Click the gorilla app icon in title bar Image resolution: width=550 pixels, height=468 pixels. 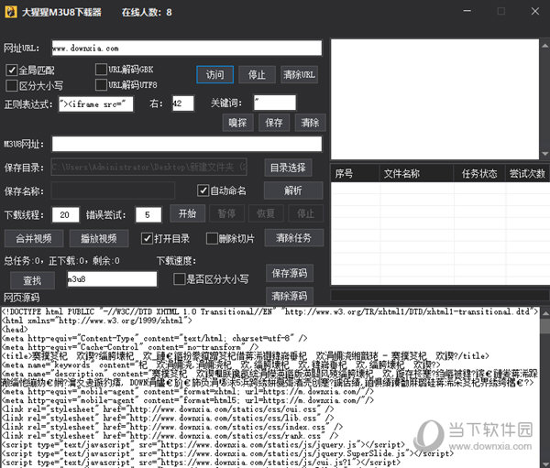(10, 12)
